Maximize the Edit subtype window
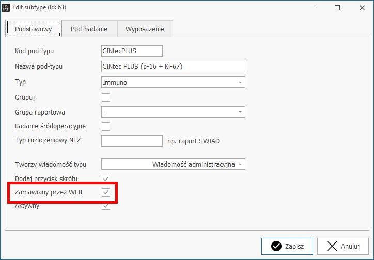 [x=337, y=8]
